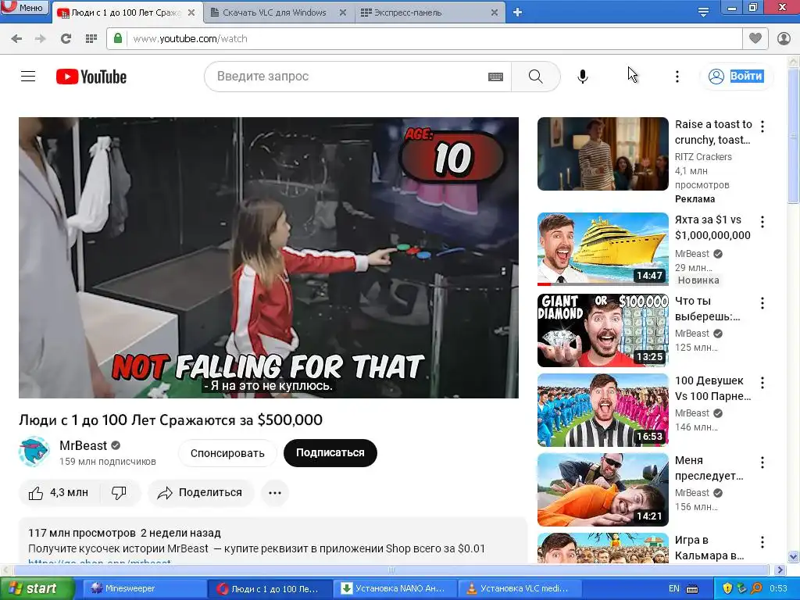Viewport: 800px width, 600px height.
Task: Open options menu for RITZ Crackers ad
Action: coord(762,126)
